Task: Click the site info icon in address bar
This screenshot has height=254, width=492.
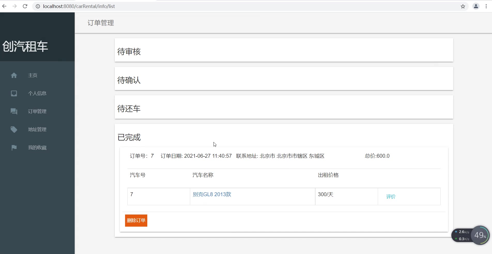Action: click(38, 6)
